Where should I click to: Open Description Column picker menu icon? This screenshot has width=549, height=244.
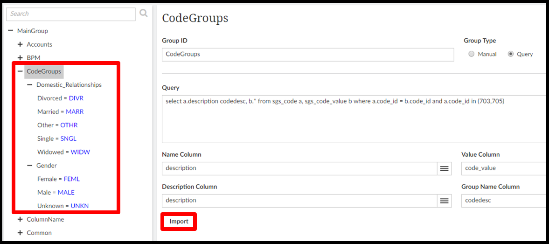coord(445,201)
